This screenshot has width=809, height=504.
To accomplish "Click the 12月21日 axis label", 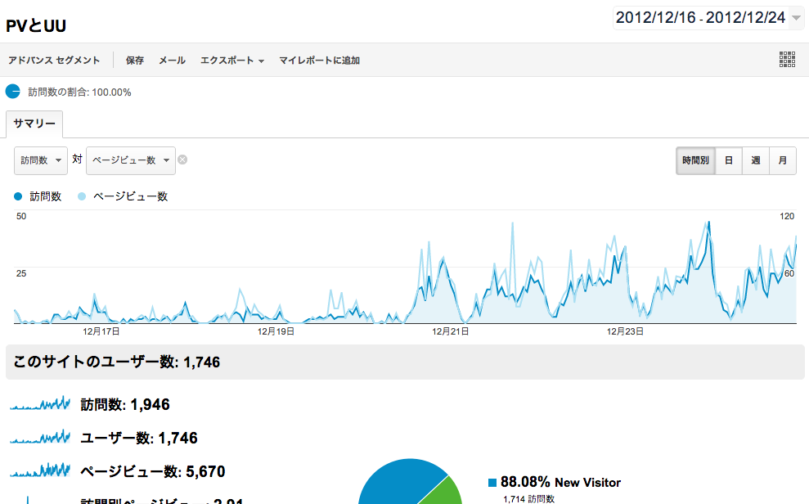I will [x=451, y=331].
